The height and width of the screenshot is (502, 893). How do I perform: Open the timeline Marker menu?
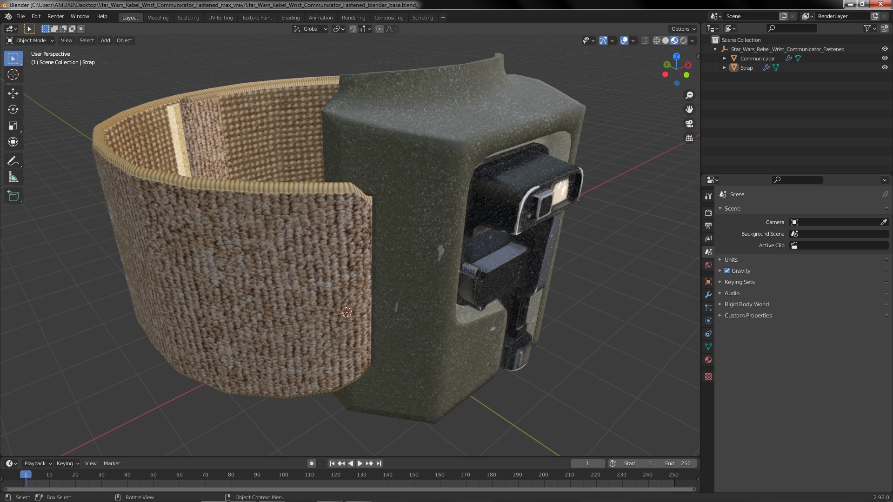click(x=112, y=463)
